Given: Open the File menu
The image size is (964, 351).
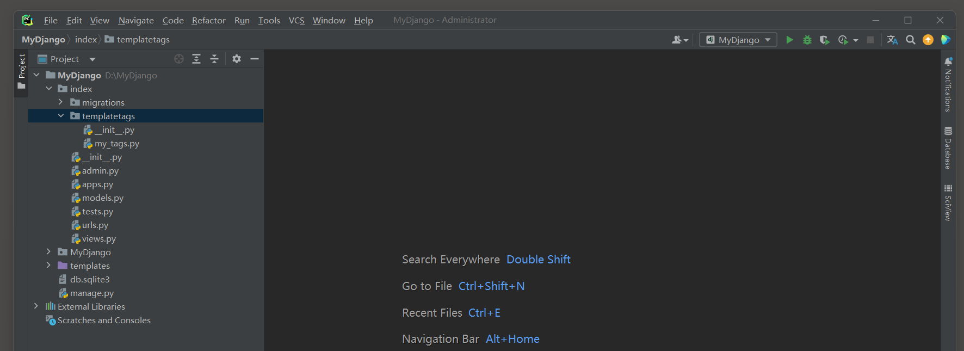Looking at the screenshot, I should pos(51,20).
